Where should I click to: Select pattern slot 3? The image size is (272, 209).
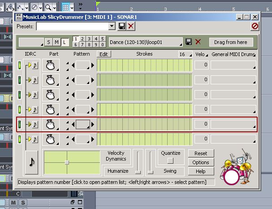click(89, 39)
